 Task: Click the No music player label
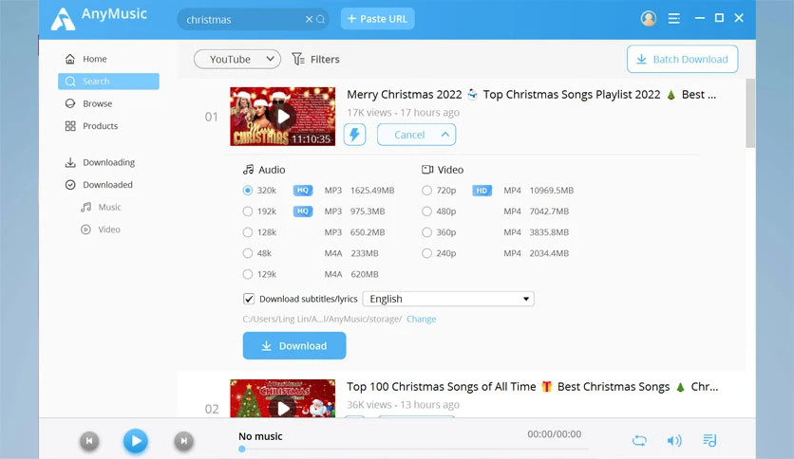260,436
